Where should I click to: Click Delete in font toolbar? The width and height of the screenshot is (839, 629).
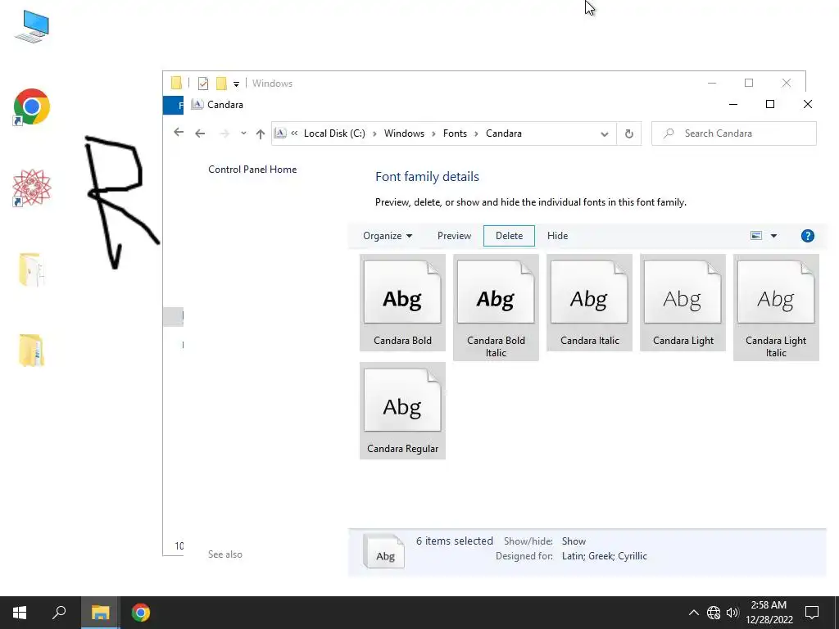pos(509,236)
